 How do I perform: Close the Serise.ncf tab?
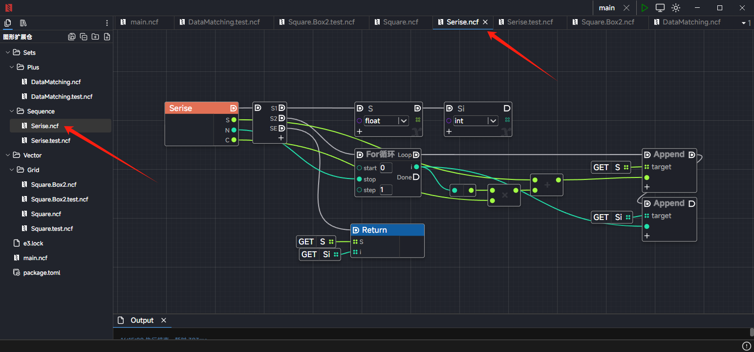tap(485, 22)
